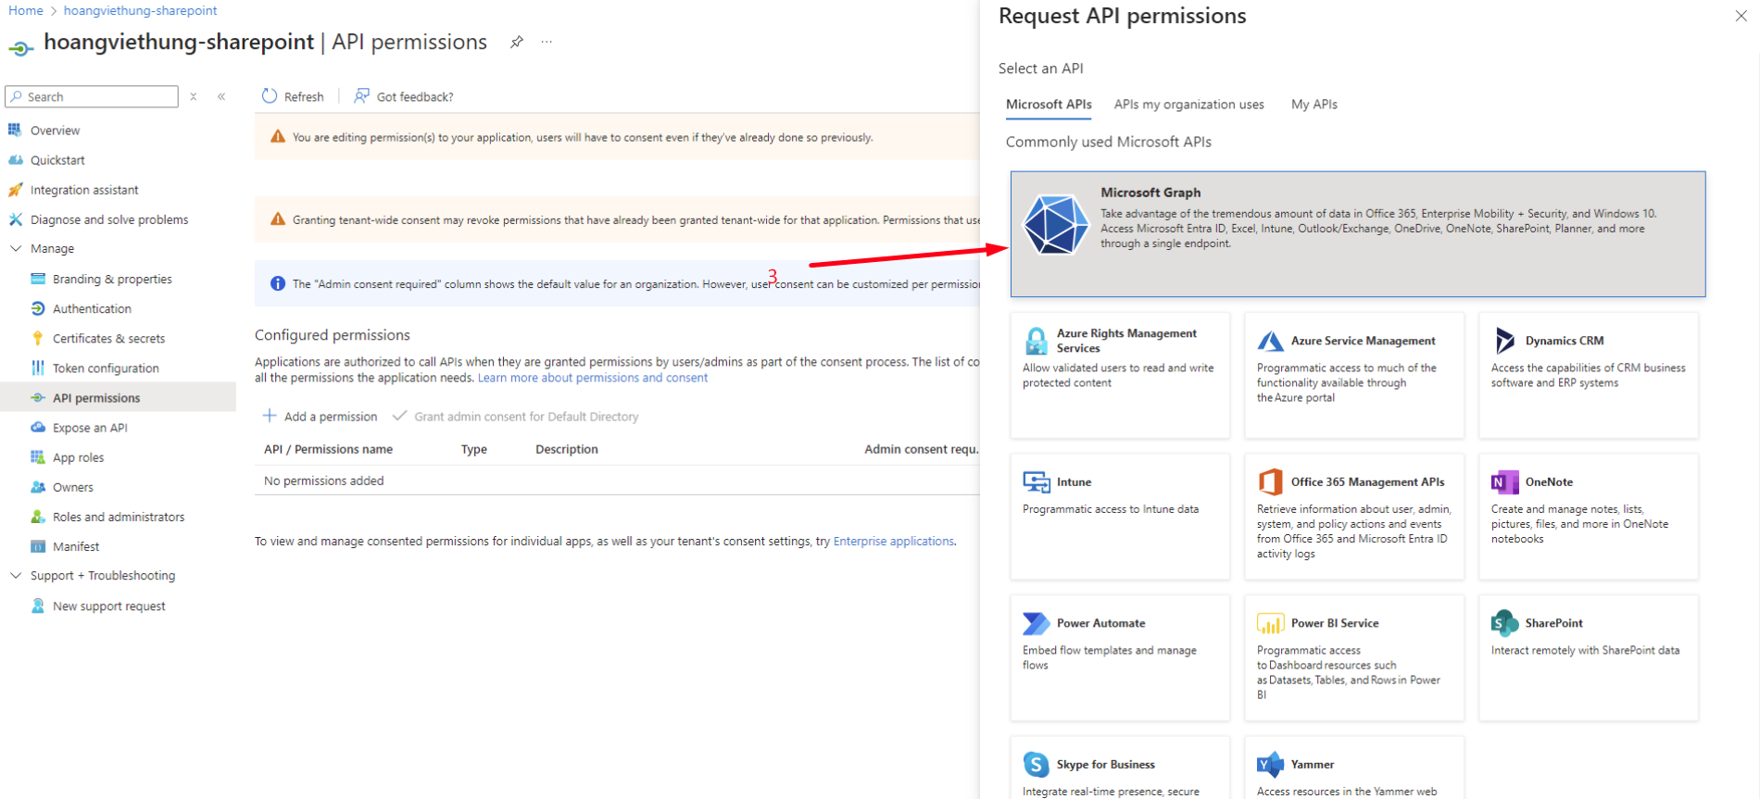Viewport: 1760px width, 799px height.
Task: Select Azure Rights Management Services card title
Action: (1126, 341)
